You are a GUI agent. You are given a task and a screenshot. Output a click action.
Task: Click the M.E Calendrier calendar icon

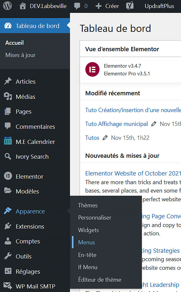tap(8, 141)
